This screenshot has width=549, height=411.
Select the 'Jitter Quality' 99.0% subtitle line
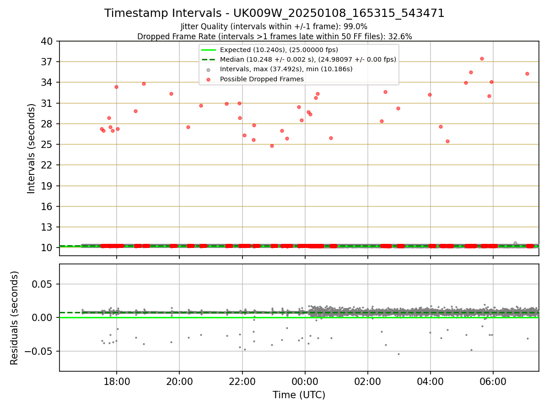pos(274,26)
